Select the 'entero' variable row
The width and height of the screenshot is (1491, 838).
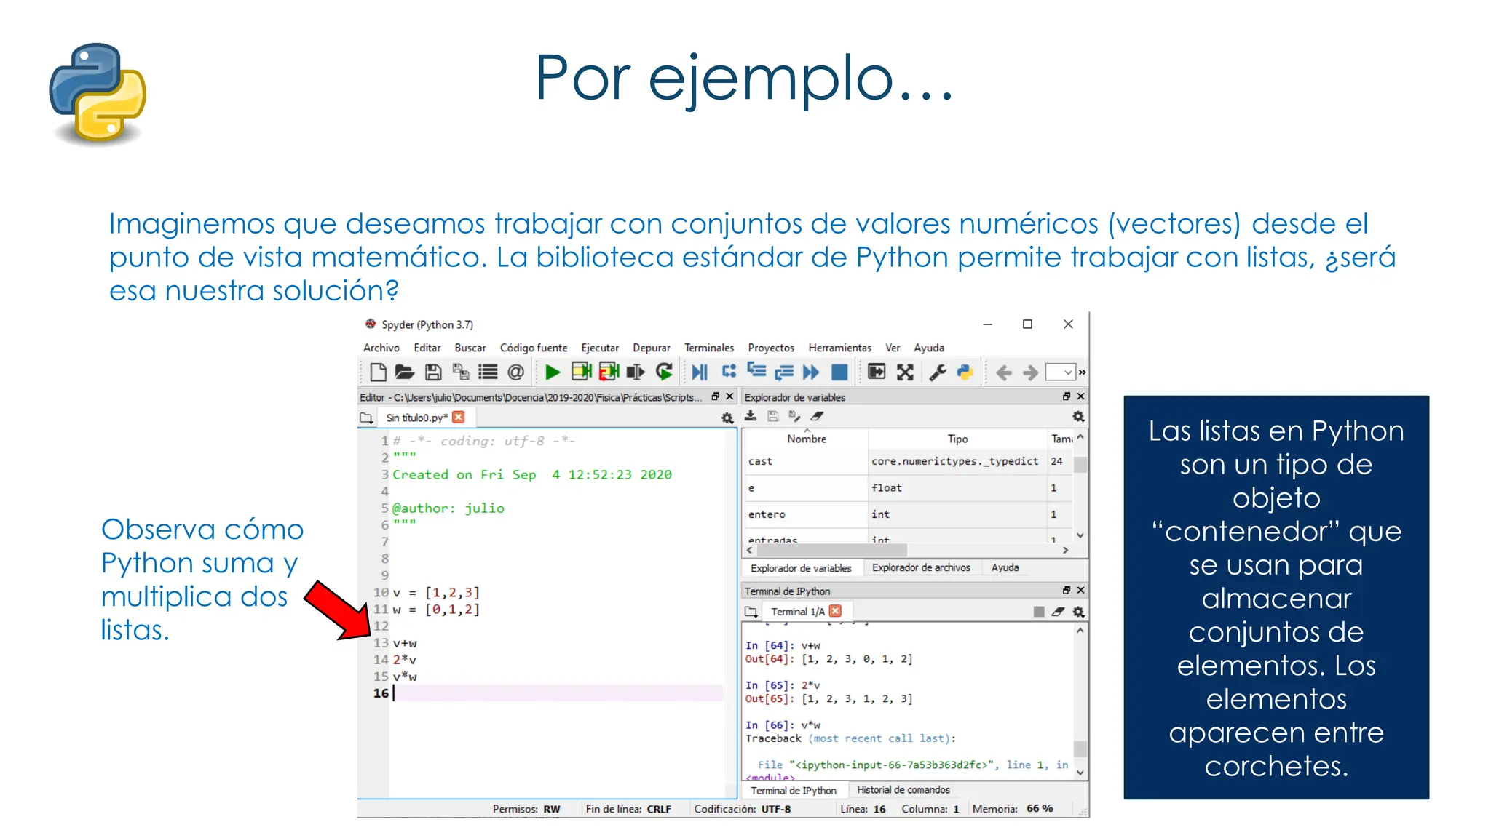pos(907,514)
